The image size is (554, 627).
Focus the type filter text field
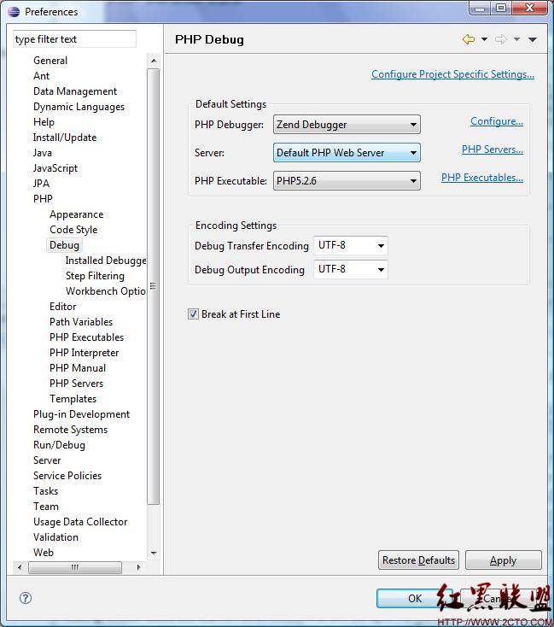(x=74, y=39)
